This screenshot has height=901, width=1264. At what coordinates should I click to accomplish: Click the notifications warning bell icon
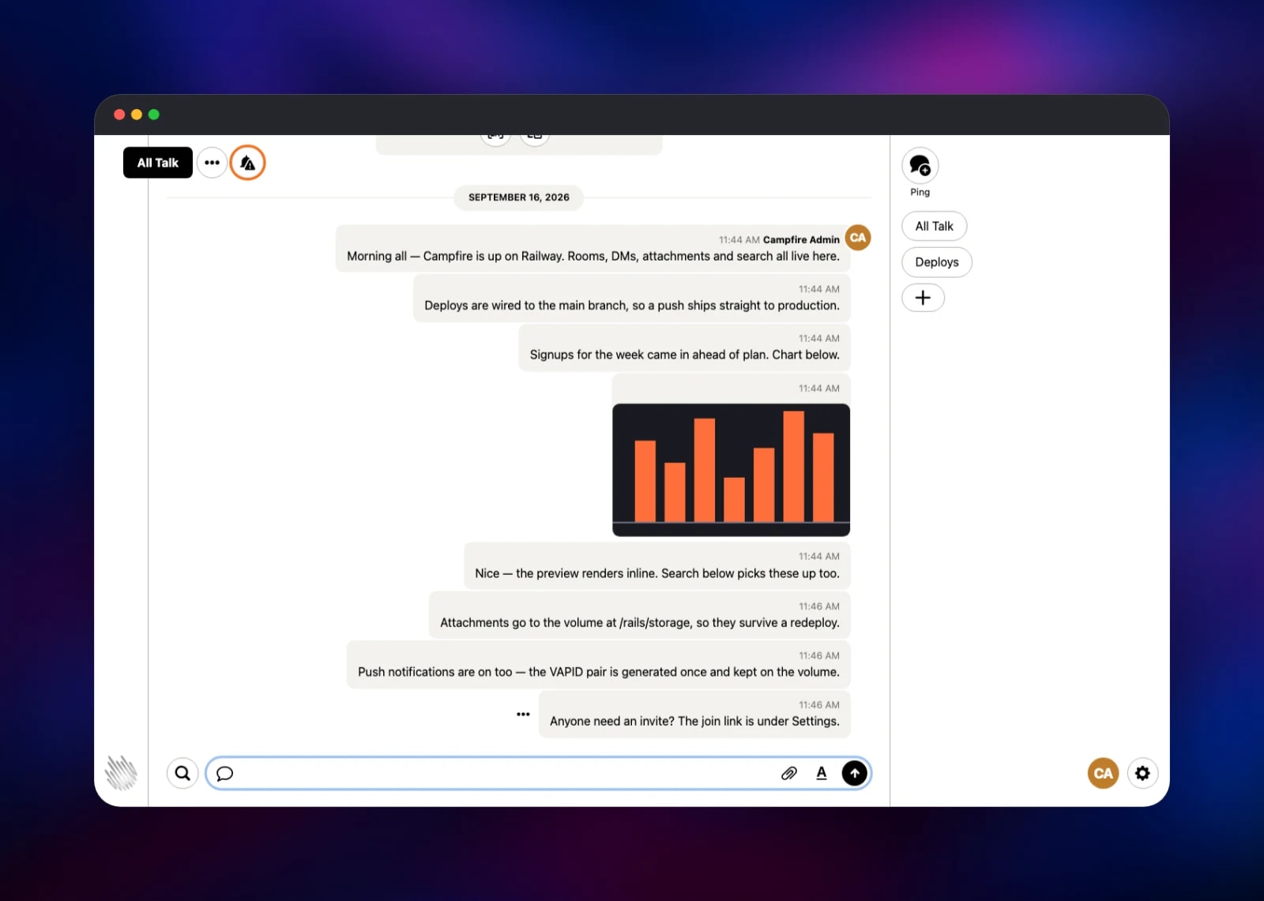tap(248, 163)
